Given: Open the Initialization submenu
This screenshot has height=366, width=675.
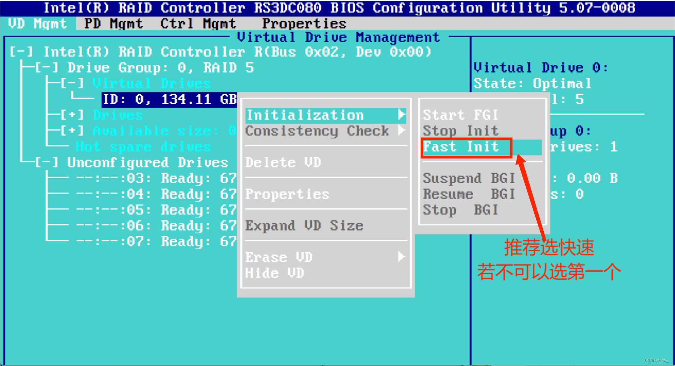Looking at the screenshot, I should click(326, 115).
